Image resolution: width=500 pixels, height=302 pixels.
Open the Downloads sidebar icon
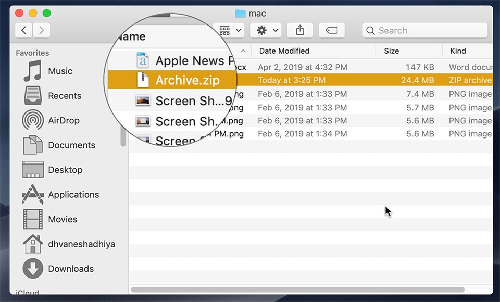tap(32, 269)
